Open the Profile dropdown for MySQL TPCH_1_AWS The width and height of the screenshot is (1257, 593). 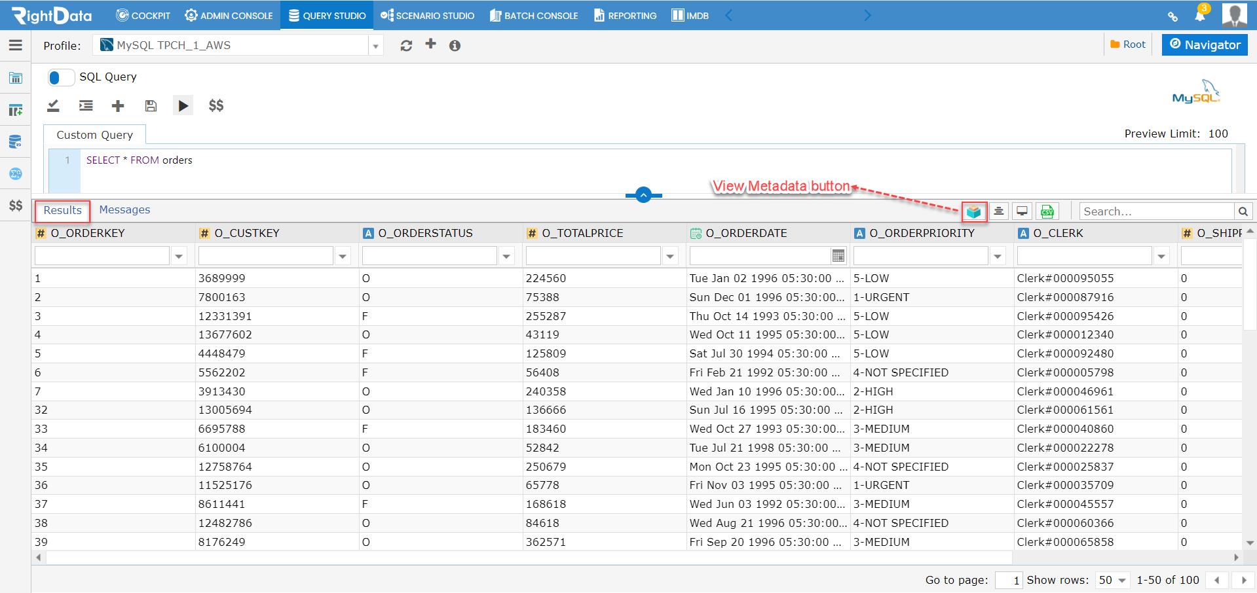coord(238,45)
